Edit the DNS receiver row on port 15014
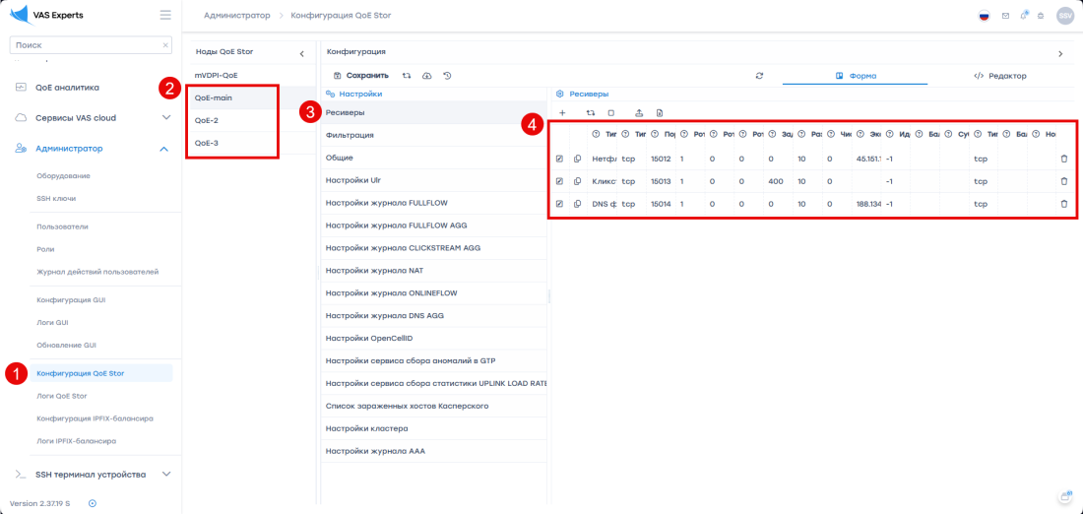The width and height of the screenshot is (1083, 514). (x=560, y=204)
